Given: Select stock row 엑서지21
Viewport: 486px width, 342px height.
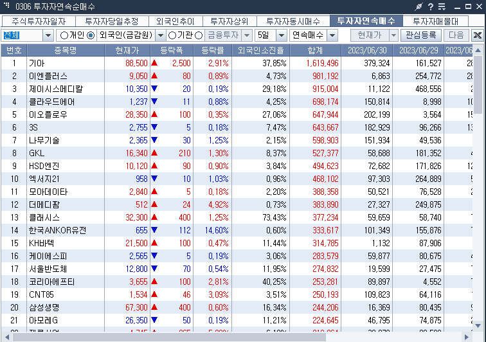Looking at the screenshot, I should pos(237,179).
